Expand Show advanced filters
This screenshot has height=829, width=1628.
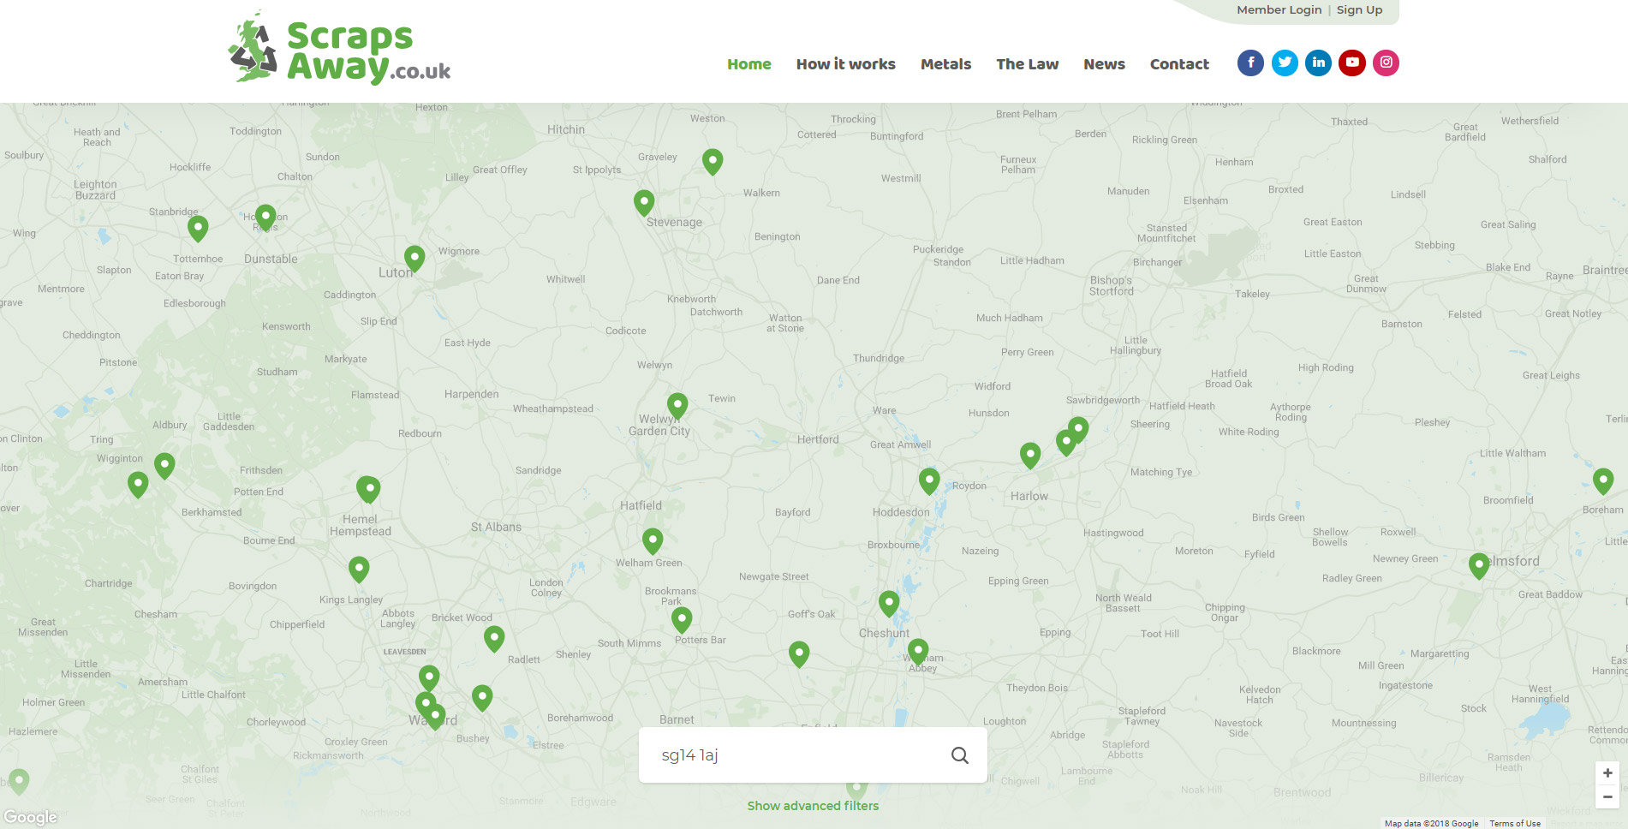click(x=813, y=806)
